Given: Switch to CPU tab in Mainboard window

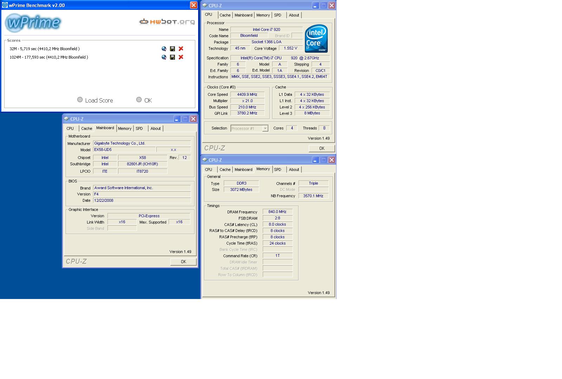Looking at the screenshot, I should pos(70,128).
